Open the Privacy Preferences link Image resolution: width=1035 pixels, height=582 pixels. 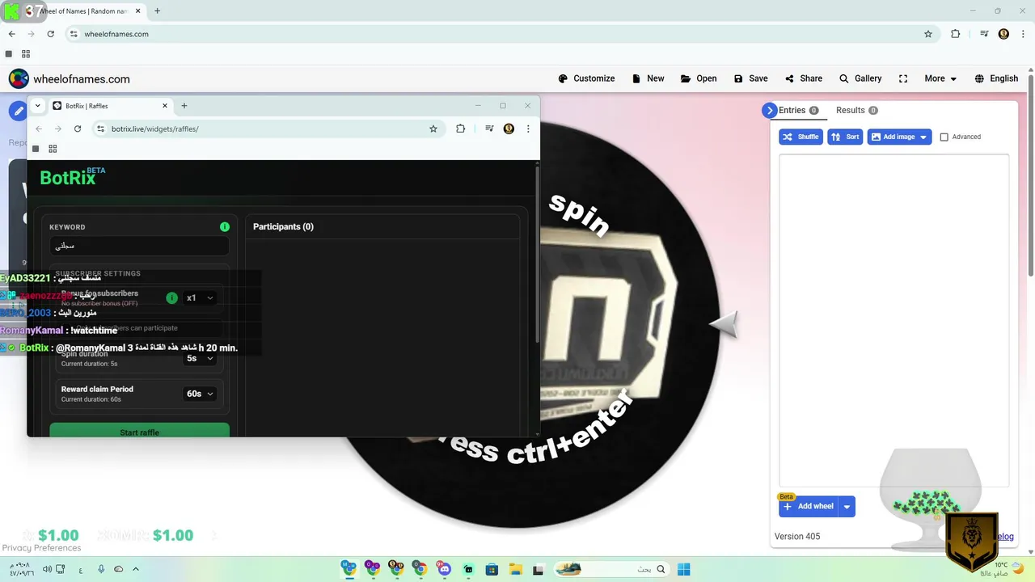(41, 548)
